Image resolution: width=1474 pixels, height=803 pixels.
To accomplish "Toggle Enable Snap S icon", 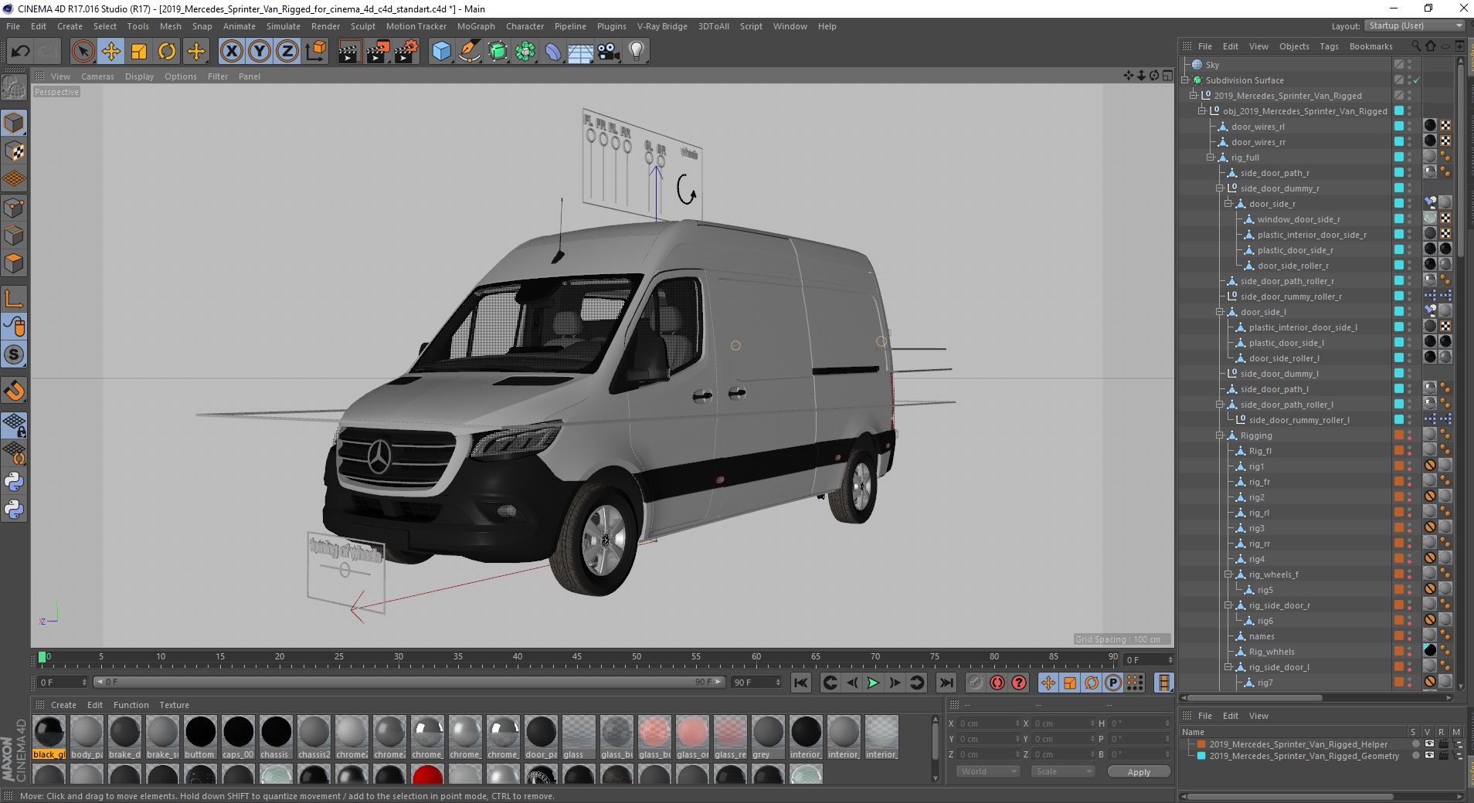I will pos(14,354).
